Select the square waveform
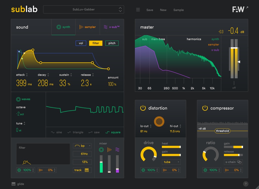This screenshot has width=259, height=189. (113, 132)
